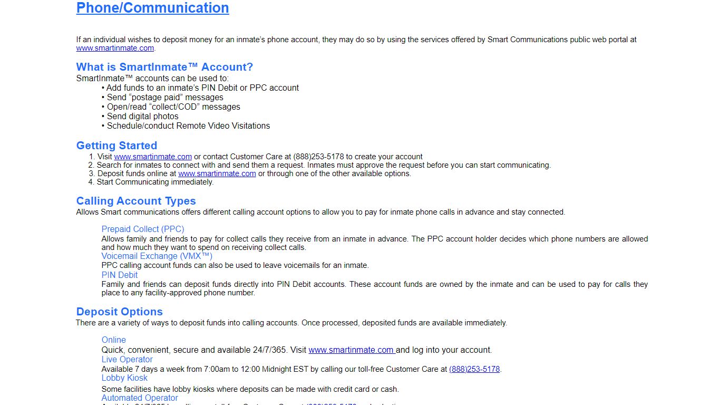Open the Phone/Communication heading link

click(x=153, y=8)
